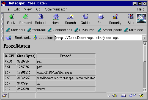Click the vertical scrollbar thumb
This screenshot has width=148, height=100.
pyautogui.click(x=145, y=53)
